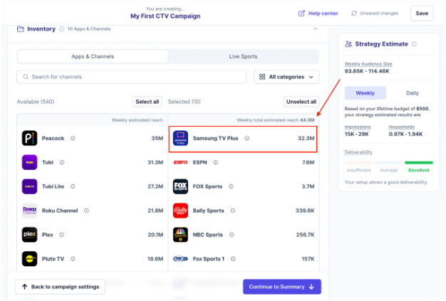446x301 pixels.
Task: Click the FOX Sports logo
Action: click(180, 186)
